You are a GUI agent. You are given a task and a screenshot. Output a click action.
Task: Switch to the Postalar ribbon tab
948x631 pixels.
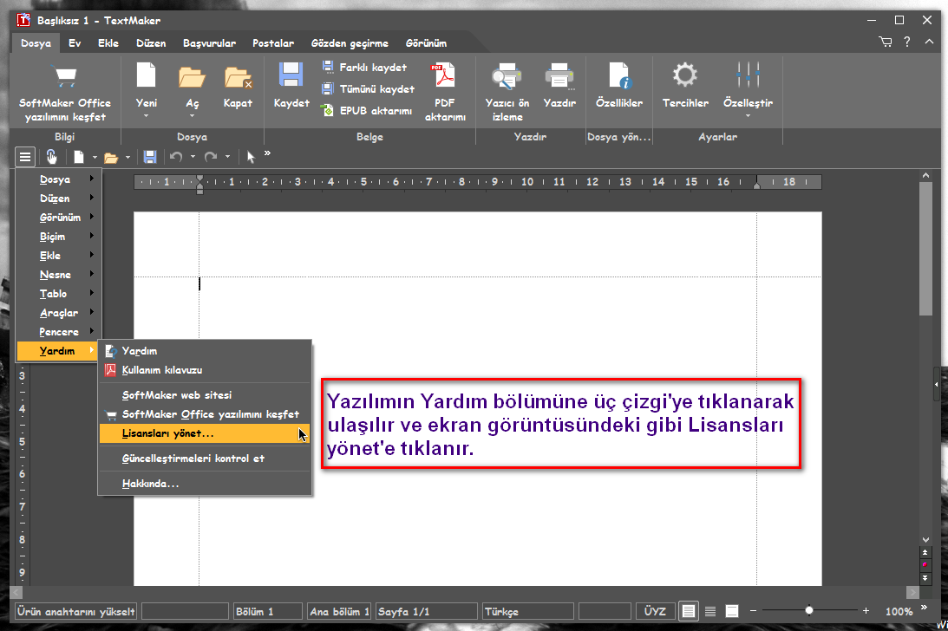[x=273, y=43]
